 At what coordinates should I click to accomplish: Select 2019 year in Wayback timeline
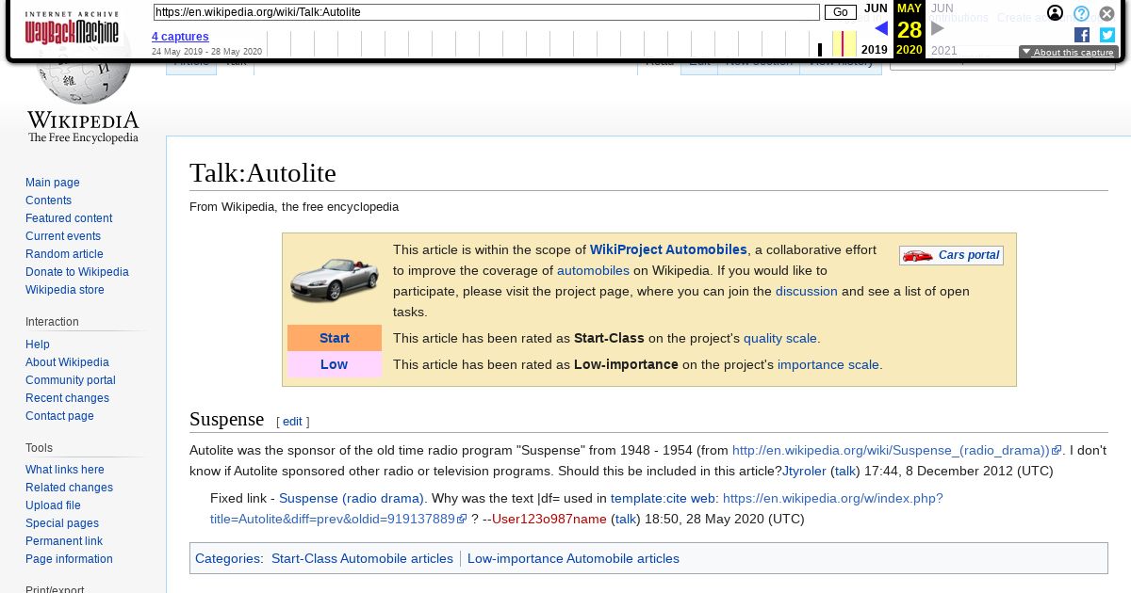875,50
